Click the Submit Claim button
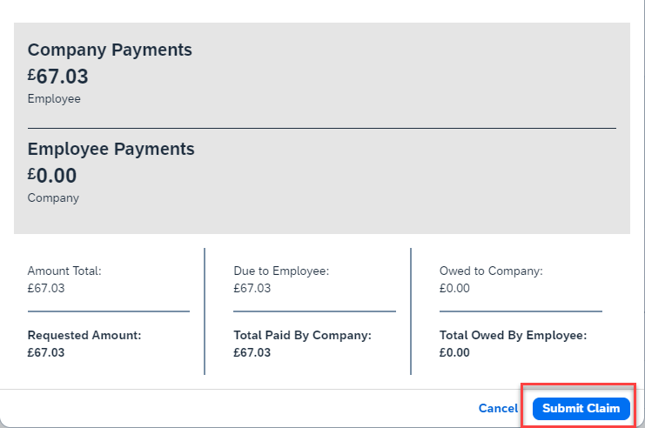The image size is (645, 428). click(581, 408)
